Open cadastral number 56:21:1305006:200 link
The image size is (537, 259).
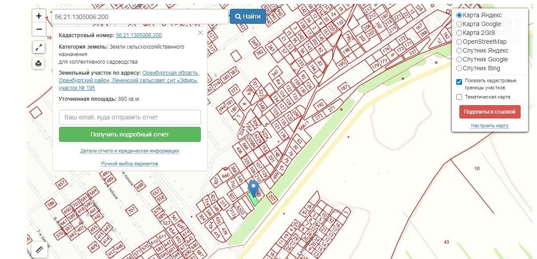138,35
